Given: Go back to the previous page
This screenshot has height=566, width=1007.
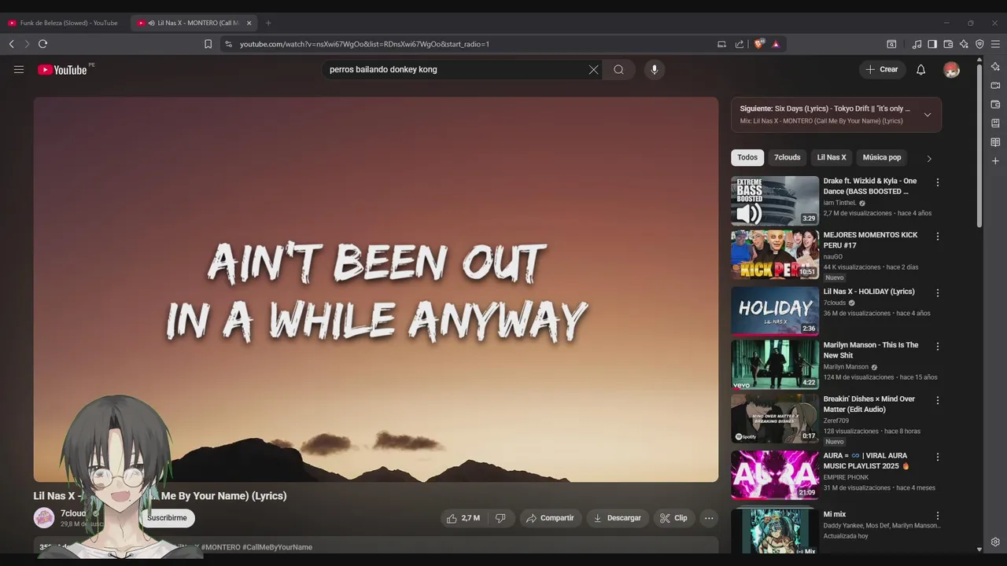Looking at the screenshot, I should pyautogui.click(x=11, y=44).
